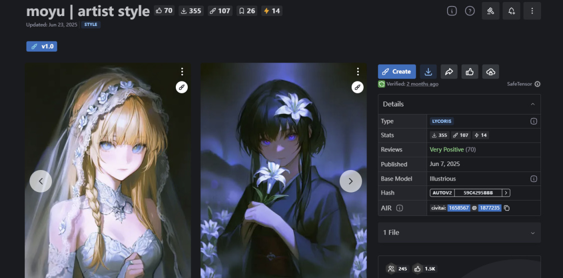Image resolution: width=563 pixels, height=278 pixels.
Task: Click the 14 buzz stat in Details
Action: (x=481, y=135)
